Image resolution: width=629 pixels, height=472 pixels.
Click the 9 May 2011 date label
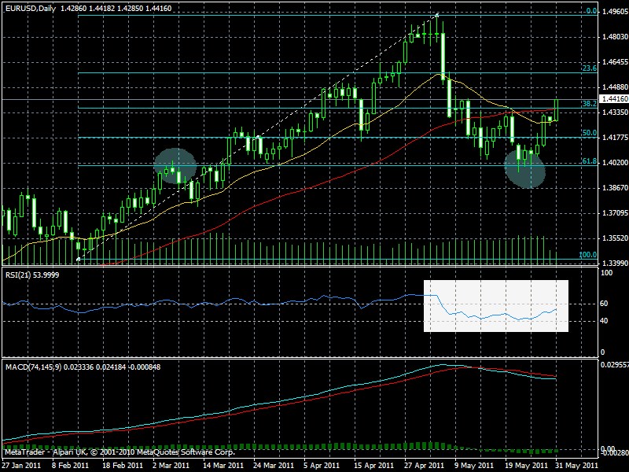point(475,466)
